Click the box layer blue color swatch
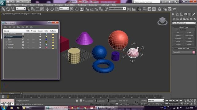Viewport: 197px width, 110px height. click(x=46, y=39)
